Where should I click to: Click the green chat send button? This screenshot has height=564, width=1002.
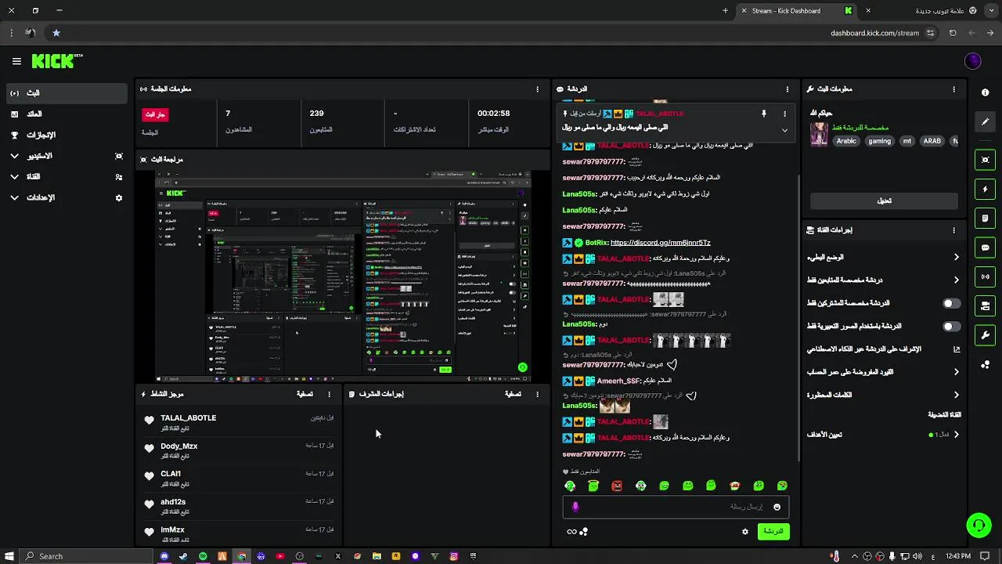[x=773, y=531]
